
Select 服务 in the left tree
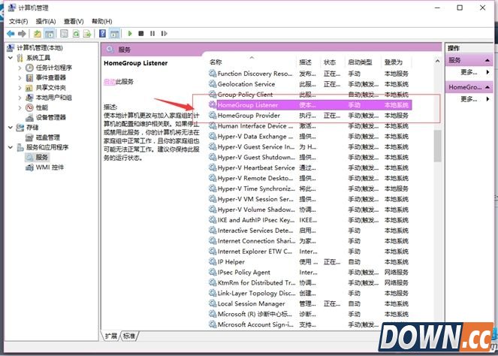(x=38, y=157)
